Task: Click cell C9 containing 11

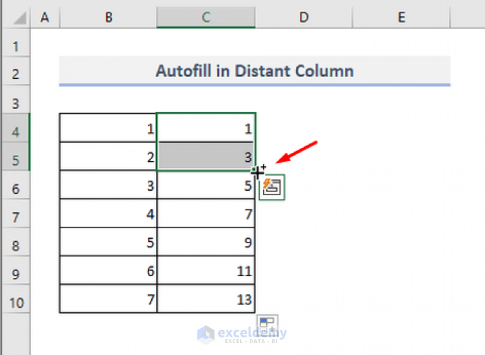Action: coord(206,270)
